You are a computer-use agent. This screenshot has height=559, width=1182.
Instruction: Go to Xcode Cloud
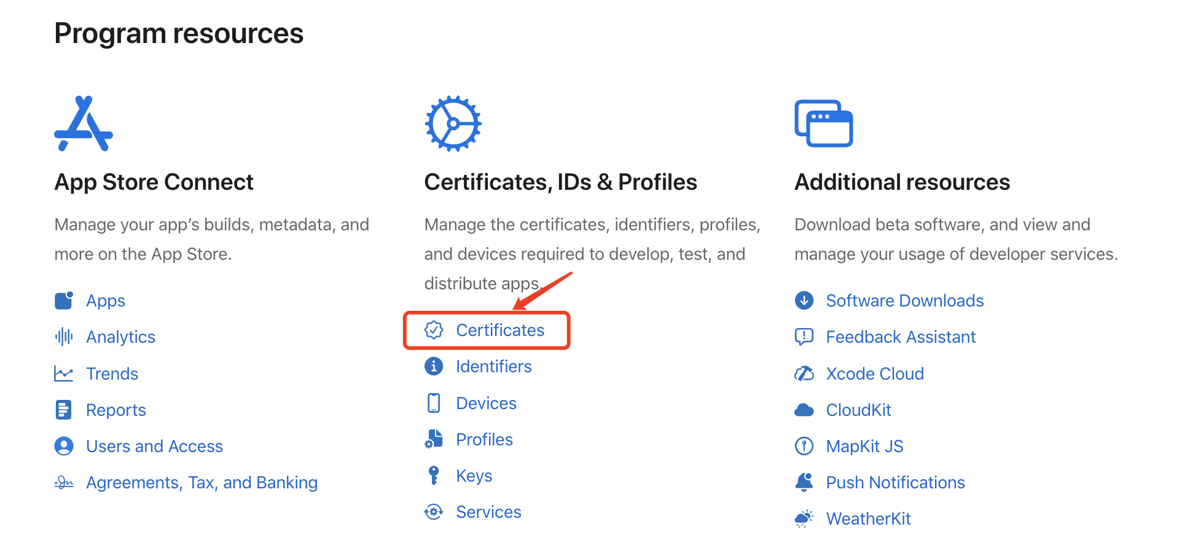click(874, 373)
